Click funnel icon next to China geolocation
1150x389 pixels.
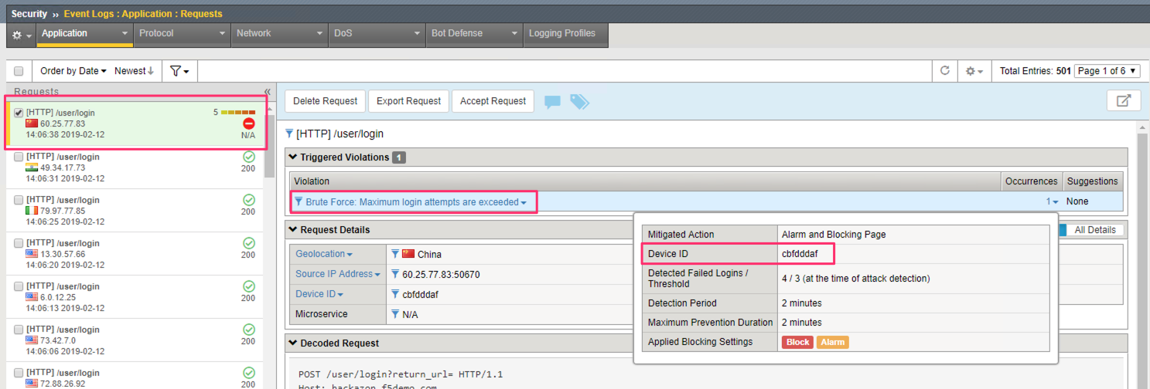(x=394, y=254)
